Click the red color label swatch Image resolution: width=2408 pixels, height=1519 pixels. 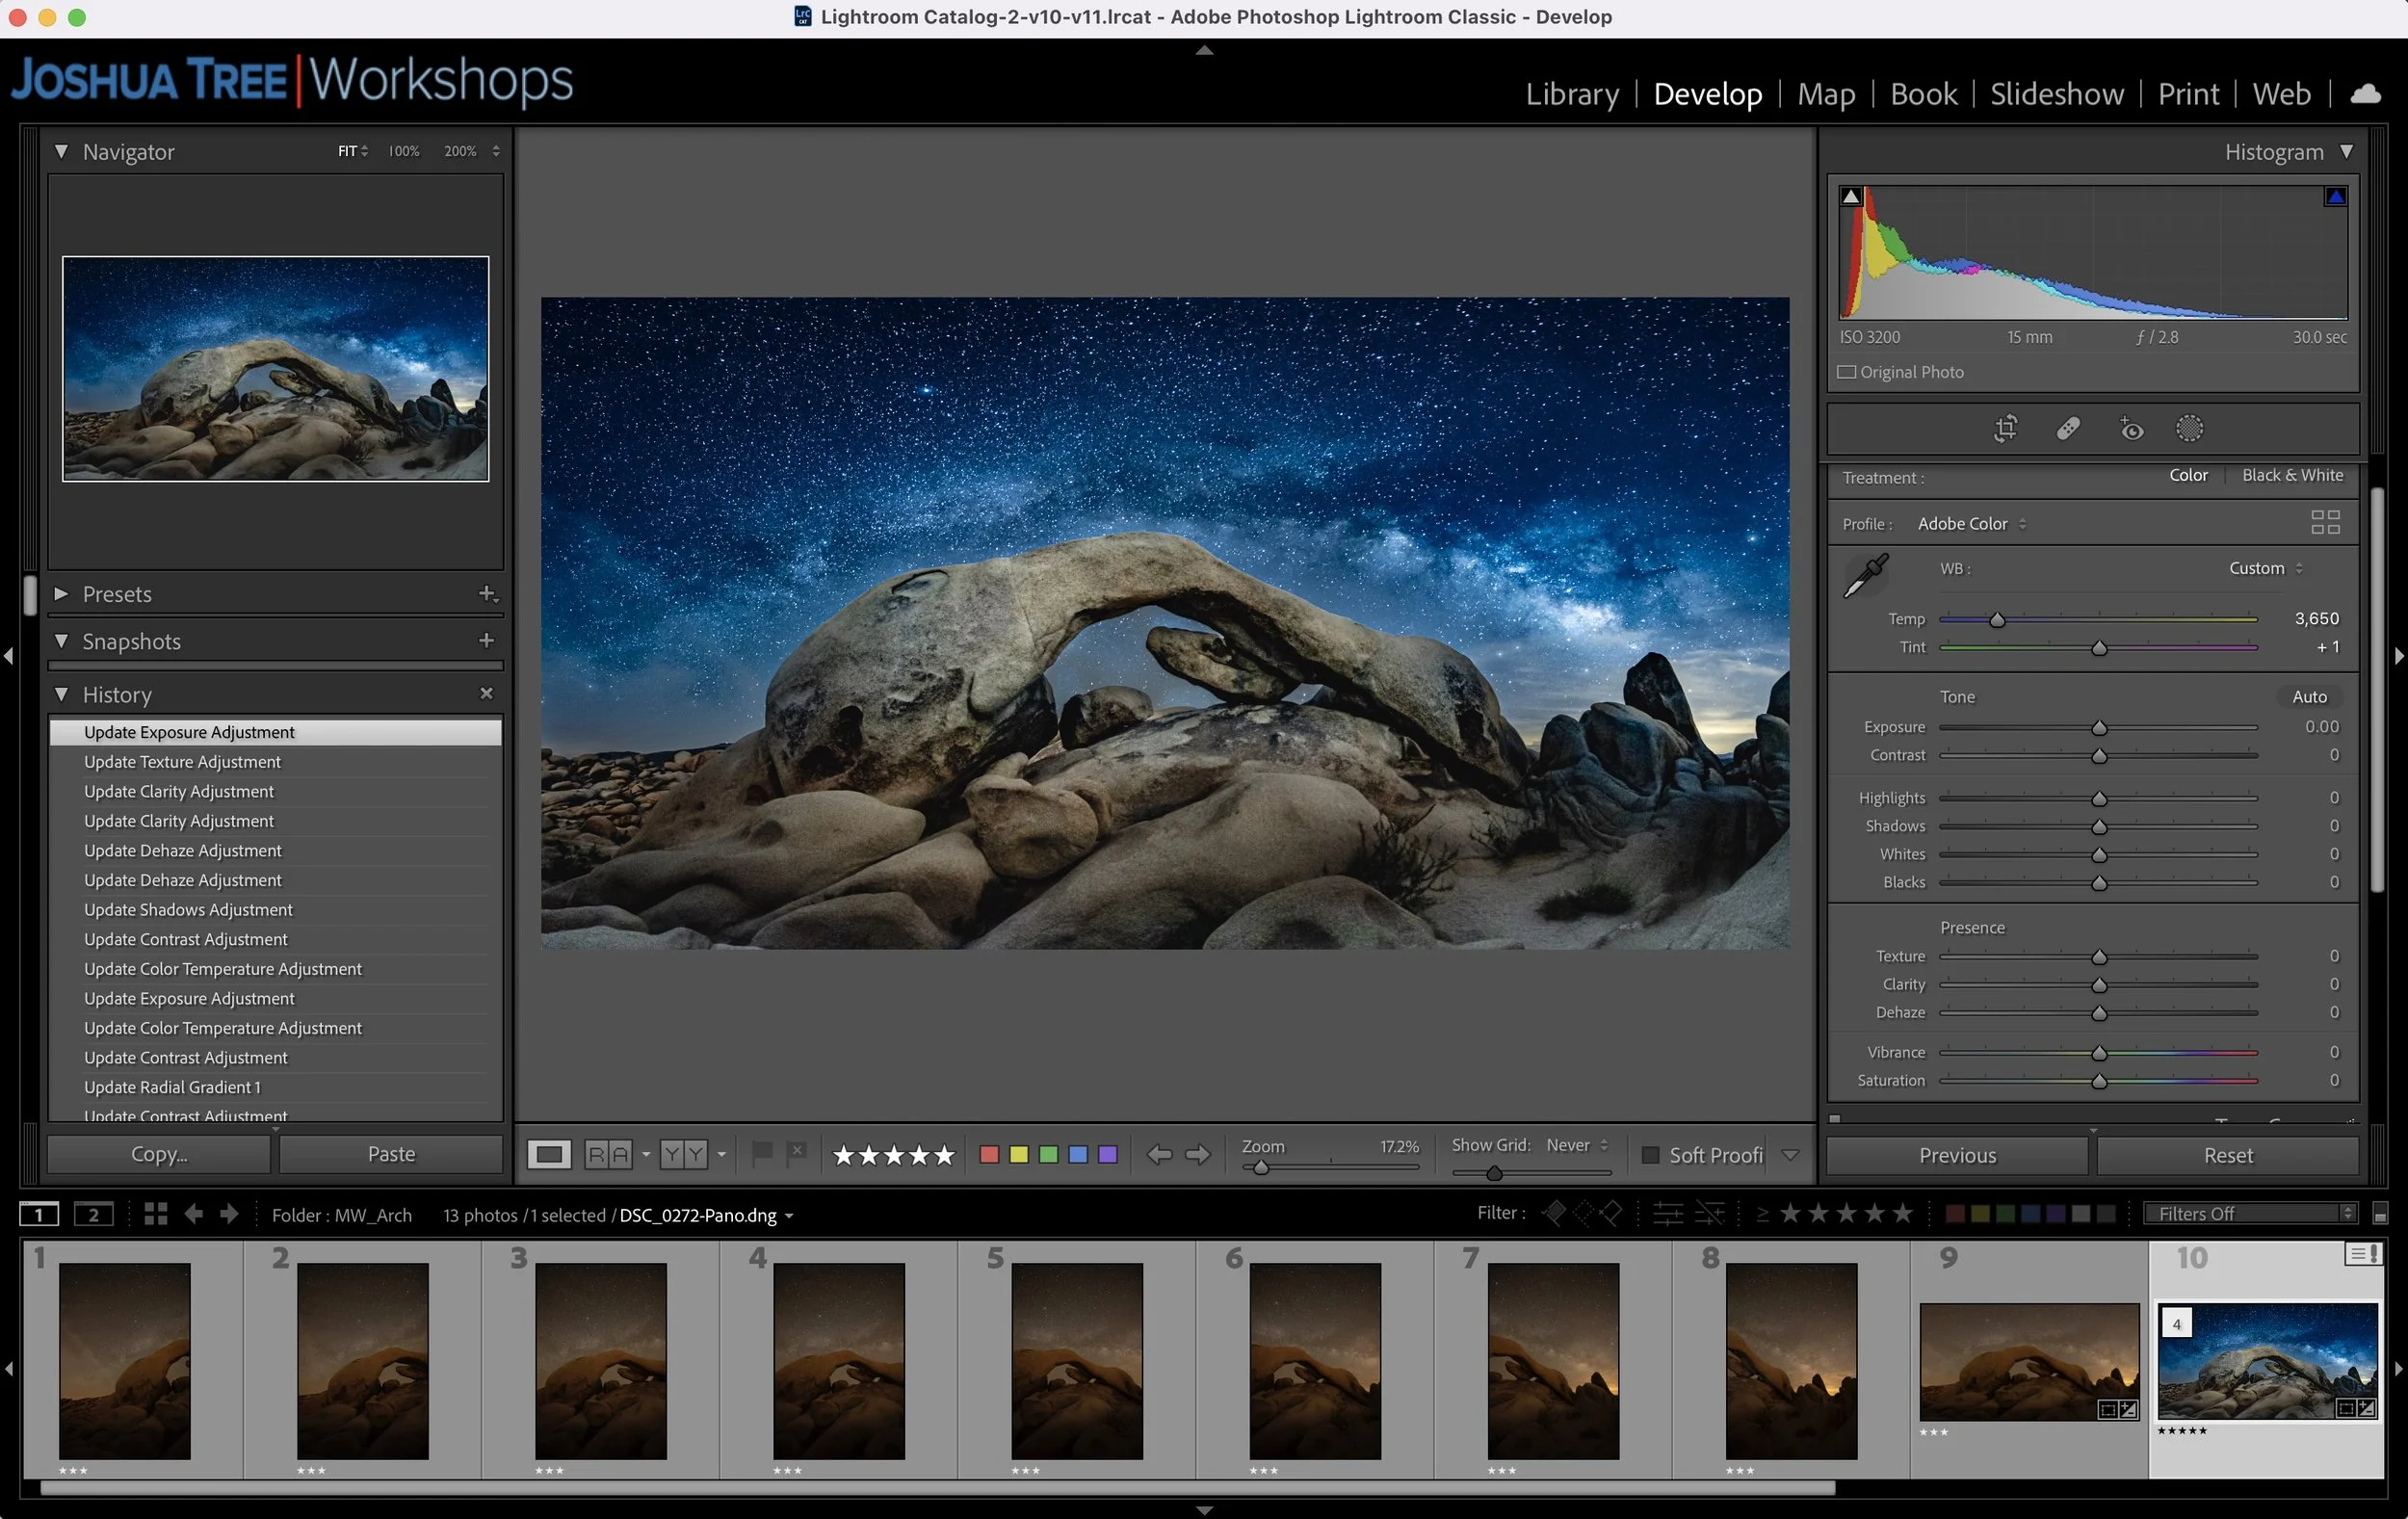[x=989, y=1155]
